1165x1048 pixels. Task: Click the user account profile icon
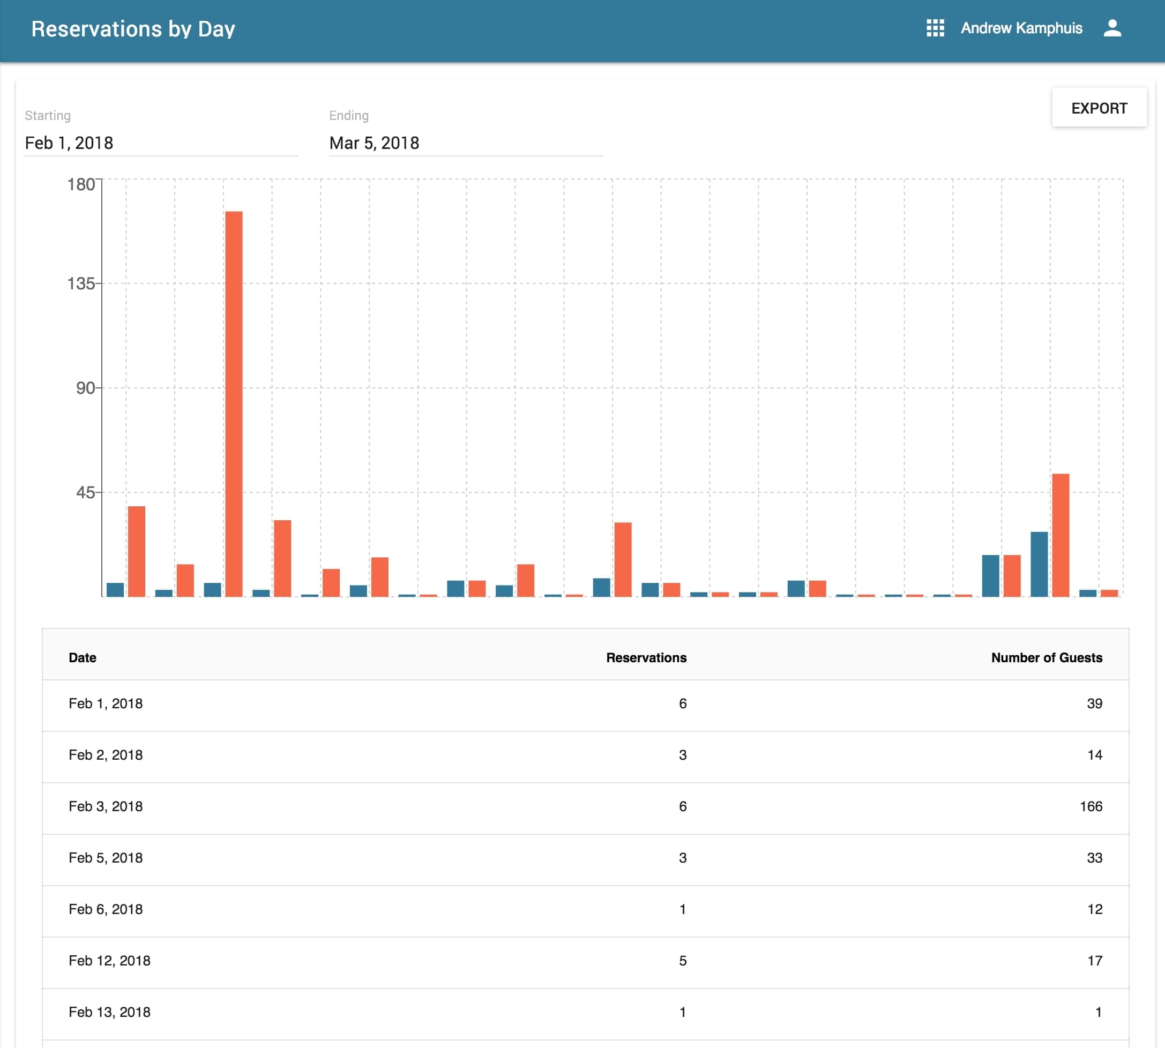pos(1112,28)
